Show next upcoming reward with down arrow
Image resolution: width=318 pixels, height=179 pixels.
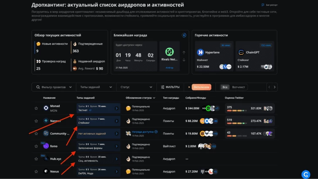point(184,60)
